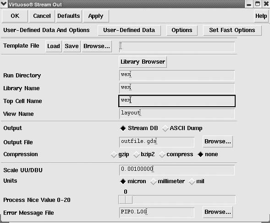Viewport: 270px width, 223px height.
Task: Choose micron units
Action: point(133,181)
